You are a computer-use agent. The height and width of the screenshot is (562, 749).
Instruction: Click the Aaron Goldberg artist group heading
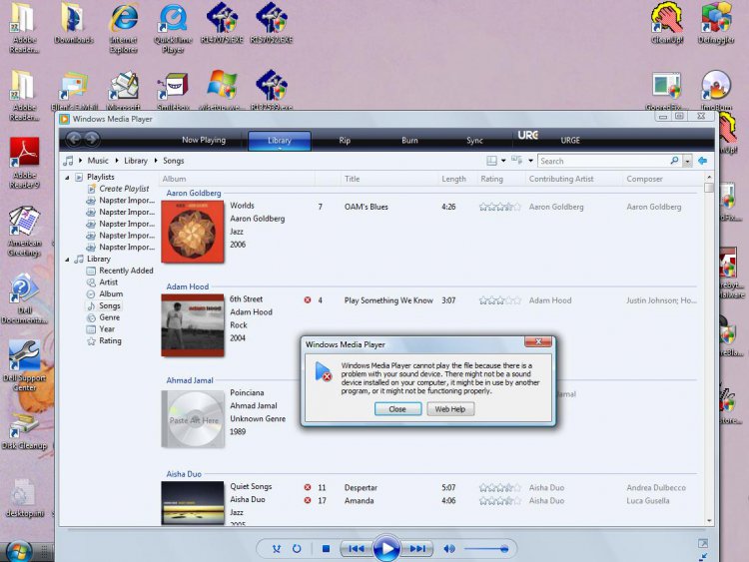pos(194,193)
